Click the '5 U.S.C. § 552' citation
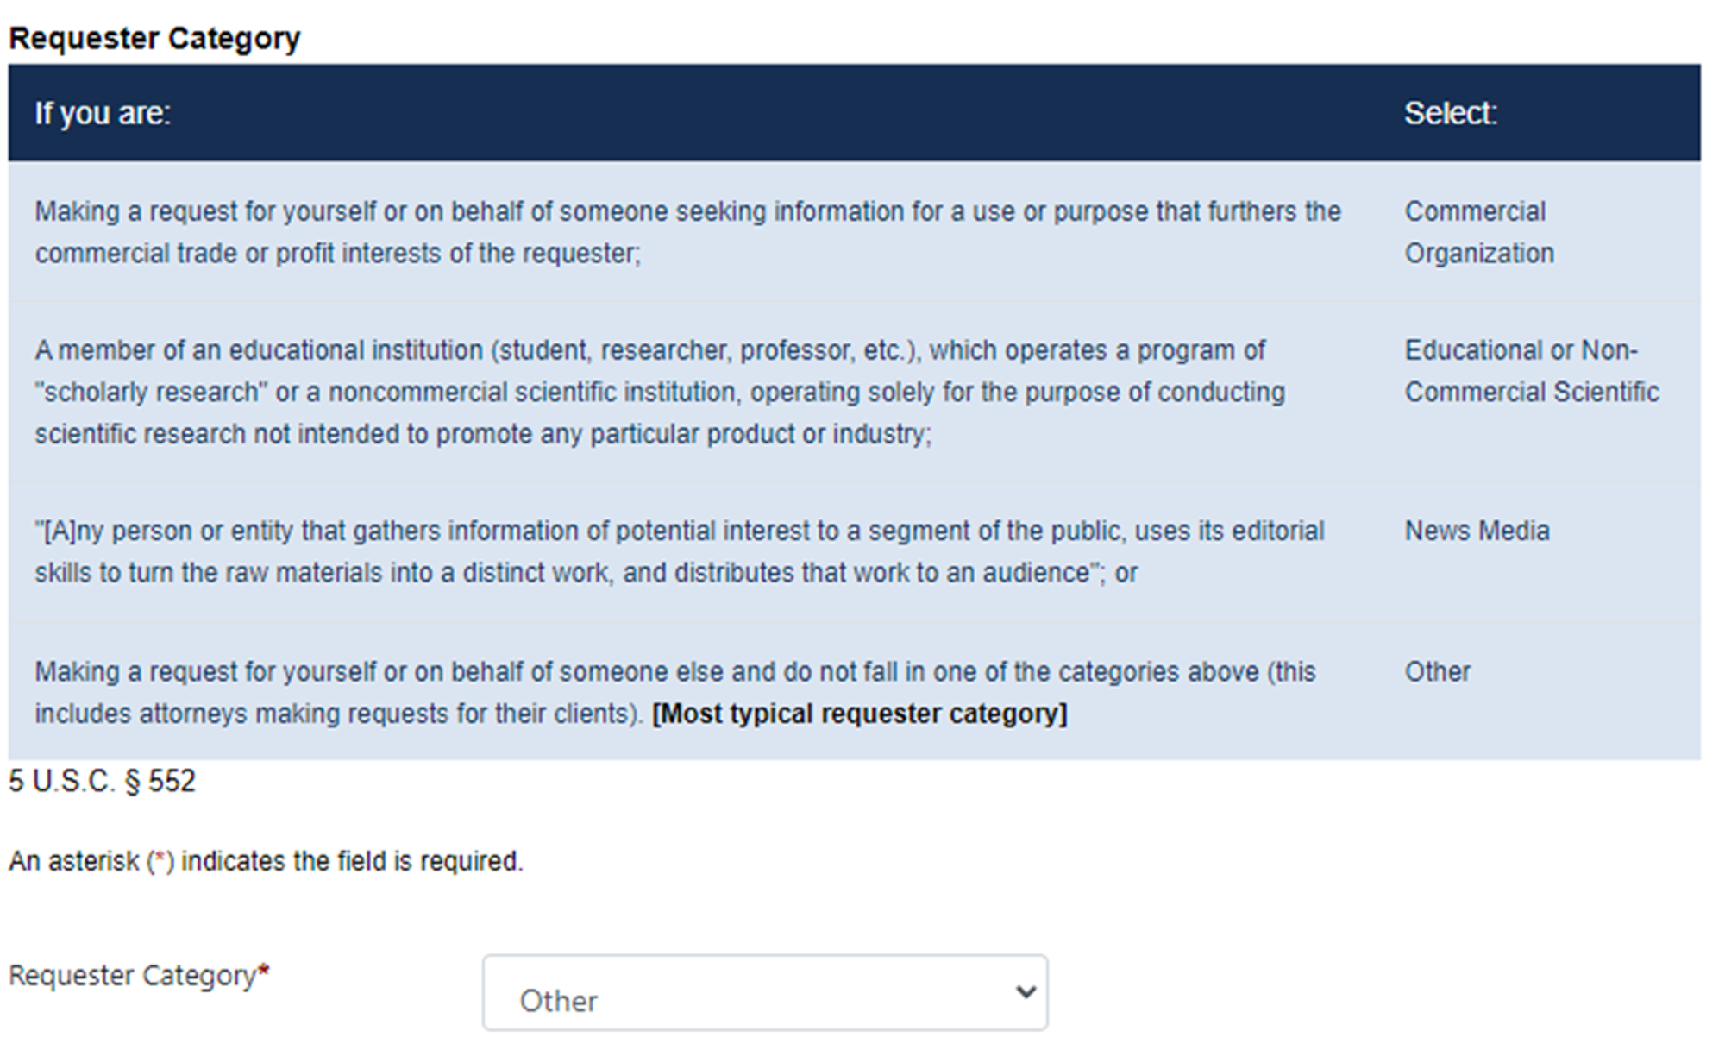Viewport: 1725px width, 1044px height. pyautogui.click(x=102, y=782)
